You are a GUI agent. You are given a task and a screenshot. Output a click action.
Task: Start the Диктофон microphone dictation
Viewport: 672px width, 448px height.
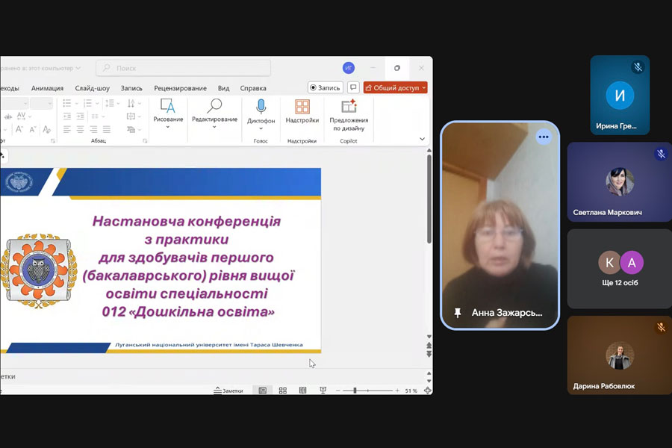pos(261,114)
